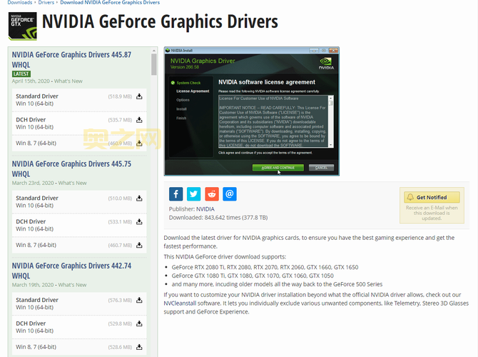The width and height of the screenshot is (478, 357).
Task: Download 445.75 Standard Driver Win 10
Action: [140, 198]
